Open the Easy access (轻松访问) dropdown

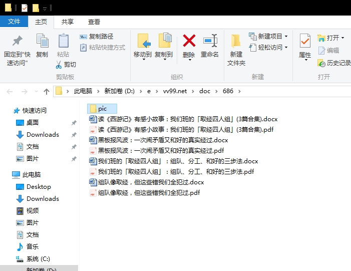click(x=268, y=48)
